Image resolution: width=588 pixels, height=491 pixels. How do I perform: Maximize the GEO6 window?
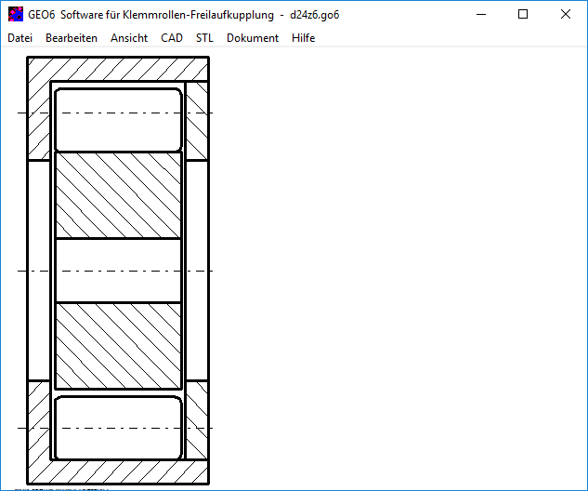pos(523,15)
